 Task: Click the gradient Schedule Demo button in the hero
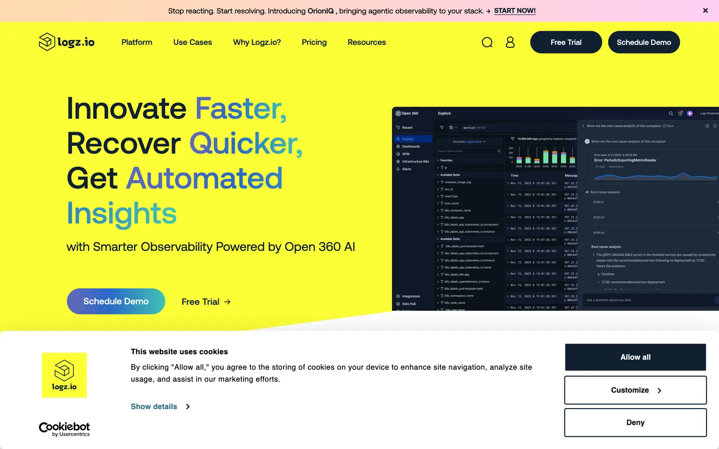pyautogui.click(x=116, y=301)
